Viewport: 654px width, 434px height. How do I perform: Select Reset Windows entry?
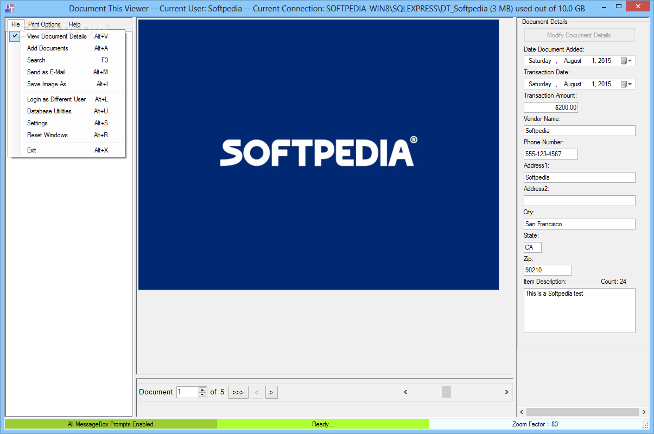pyautogui.click(x=67, y=135)
